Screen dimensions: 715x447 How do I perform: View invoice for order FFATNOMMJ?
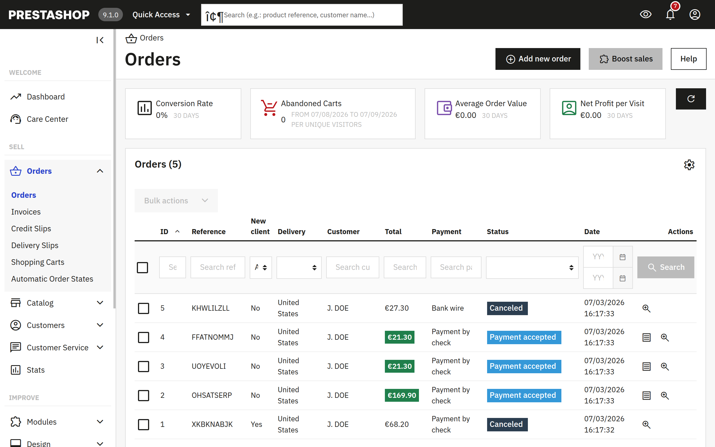pyautogui.click(x=646, y=337)
